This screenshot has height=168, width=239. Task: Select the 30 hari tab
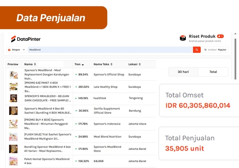click(x=183, y=72)
